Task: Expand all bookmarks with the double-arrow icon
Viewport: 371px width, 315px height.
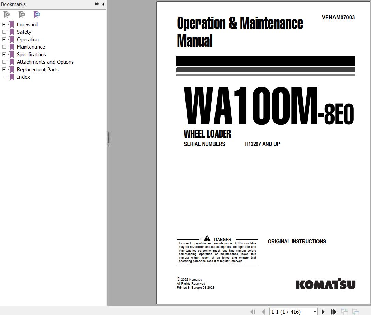Action: click(x=97, y=4)
